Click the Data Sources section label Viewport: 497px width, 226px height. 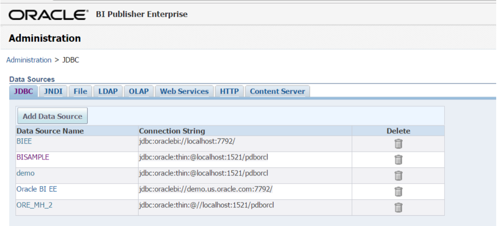tap(32, 79)
